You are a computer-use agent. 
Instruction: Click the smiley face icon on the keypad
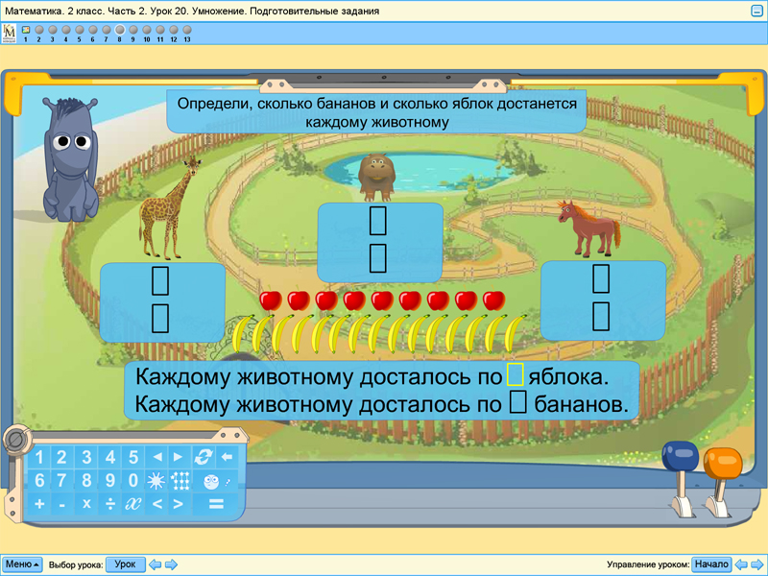tap(211, 482)
